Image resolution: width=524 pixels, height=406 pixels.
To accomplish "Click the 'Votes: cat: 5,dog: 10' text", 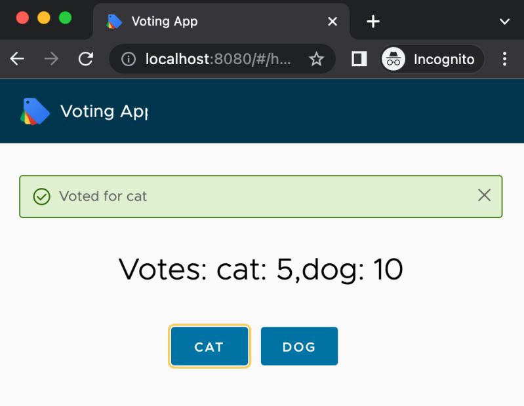I will 260,269.
